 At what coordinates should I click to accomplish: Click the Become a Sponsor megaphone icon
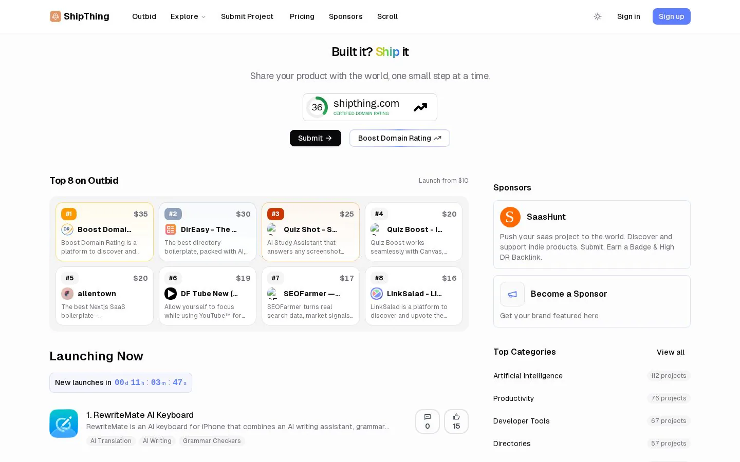pos(512,294)
